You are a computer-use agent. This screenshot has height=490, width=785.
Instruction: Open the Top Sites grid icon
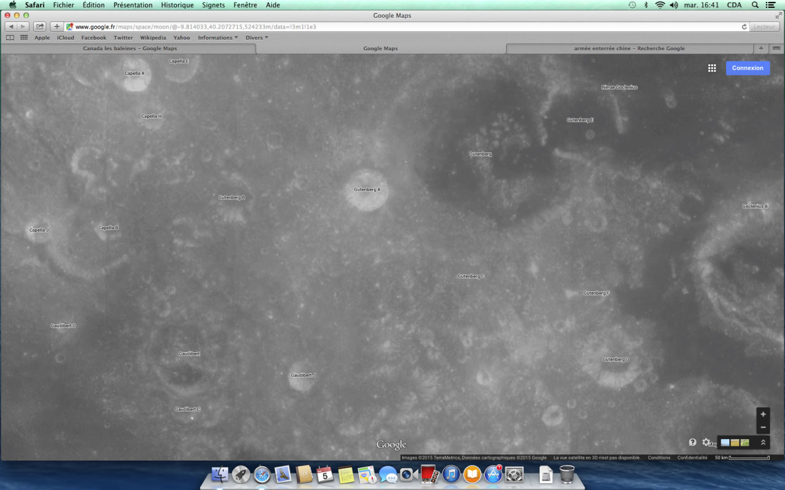pos(24,38)
